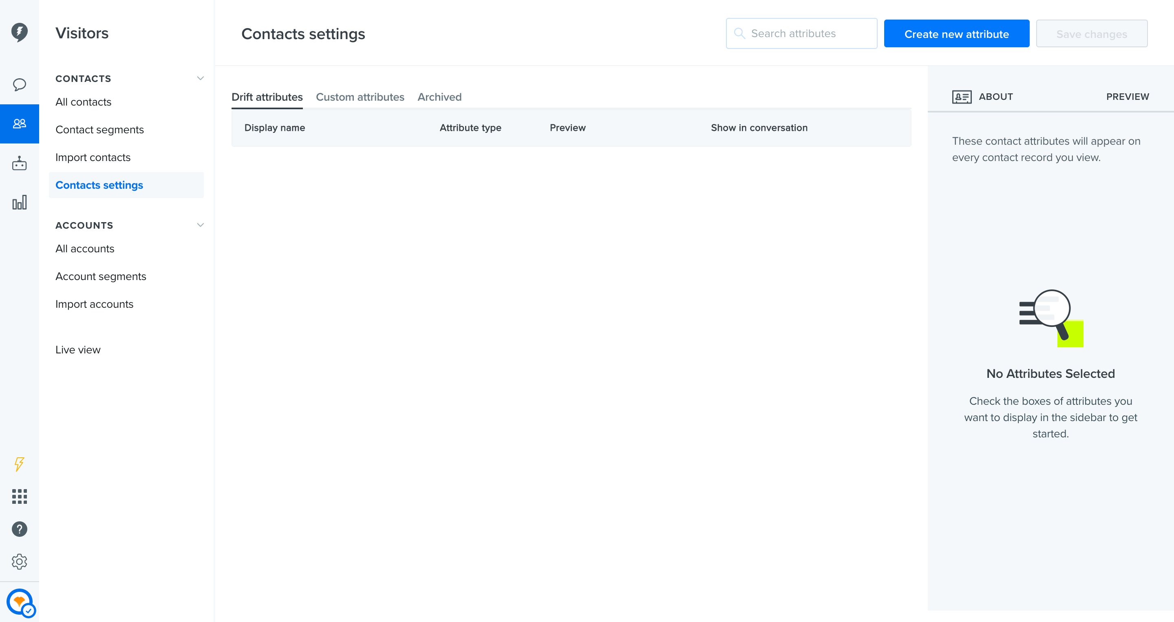Open Account segments

tap(101, 277)
